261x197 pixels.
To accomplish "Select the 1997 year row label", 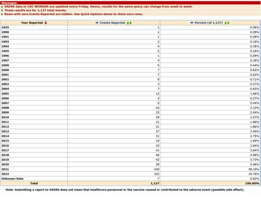I will (x=5, y=60).
